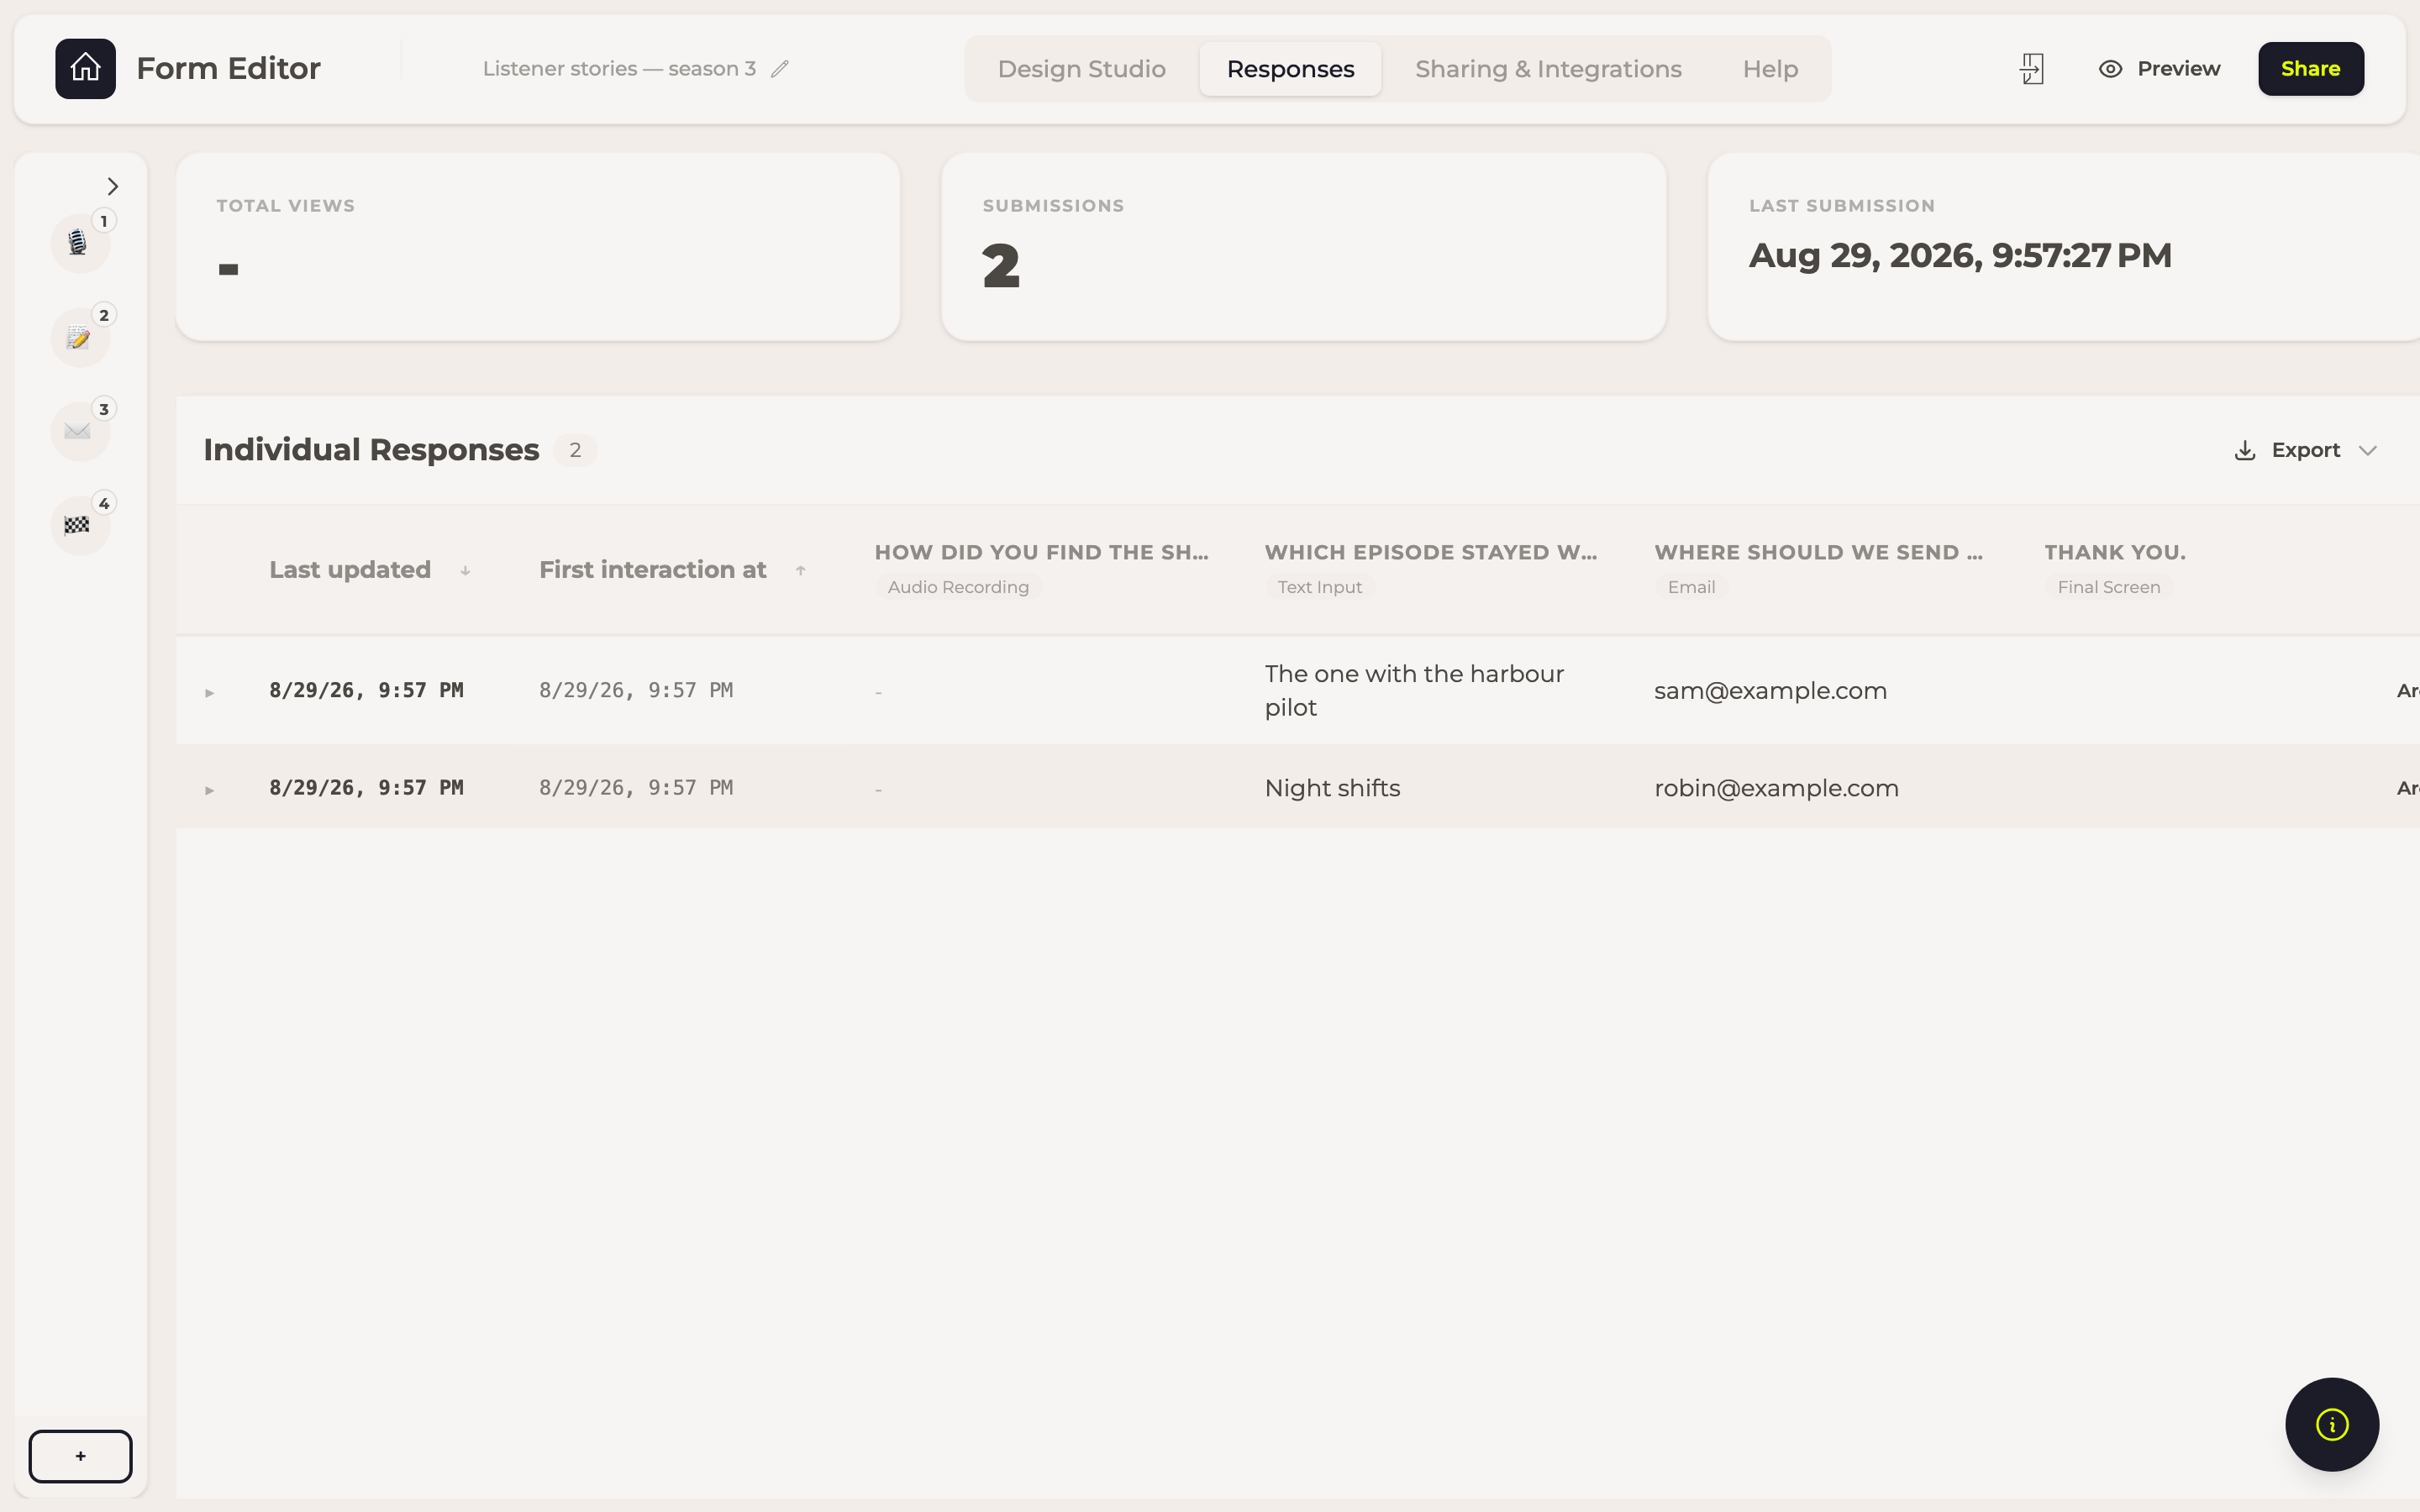Select Audio Recording column header

pyautogui.click(x=1042, y=569)
